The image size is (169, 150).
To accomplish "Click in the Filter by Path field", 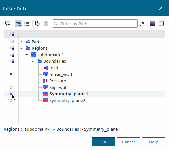I will (x=95, y=24).
